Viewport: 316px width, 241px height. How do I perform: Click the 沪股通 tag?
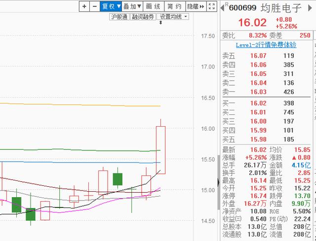pyautogui.click(x=119, y=17)
